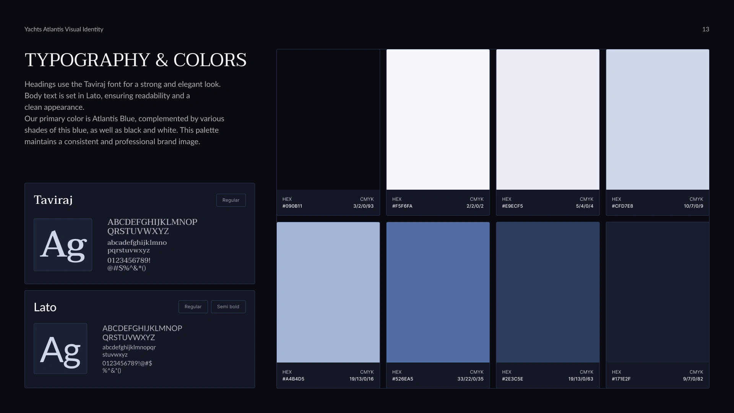Select the #E9ECF5 color swatch

point(548,119)
